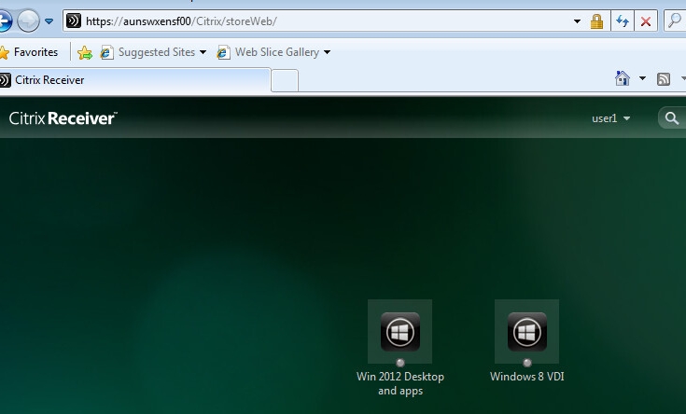The height and width of the screenshot is (414, 686).
Task: Click the browser search magnifier icon
Action: coord(675,21)
